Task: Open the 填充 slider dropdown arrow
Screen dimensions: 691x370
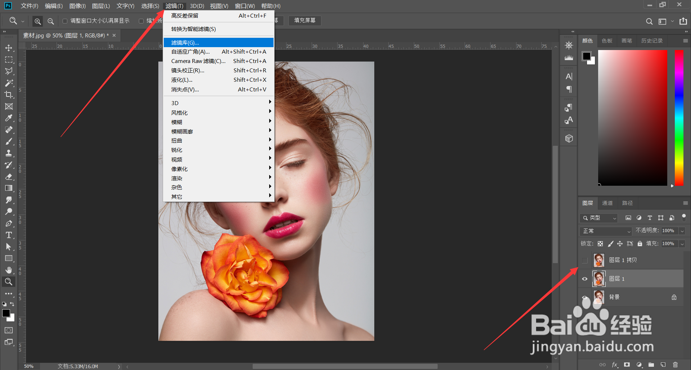Action: pos(682,244)
